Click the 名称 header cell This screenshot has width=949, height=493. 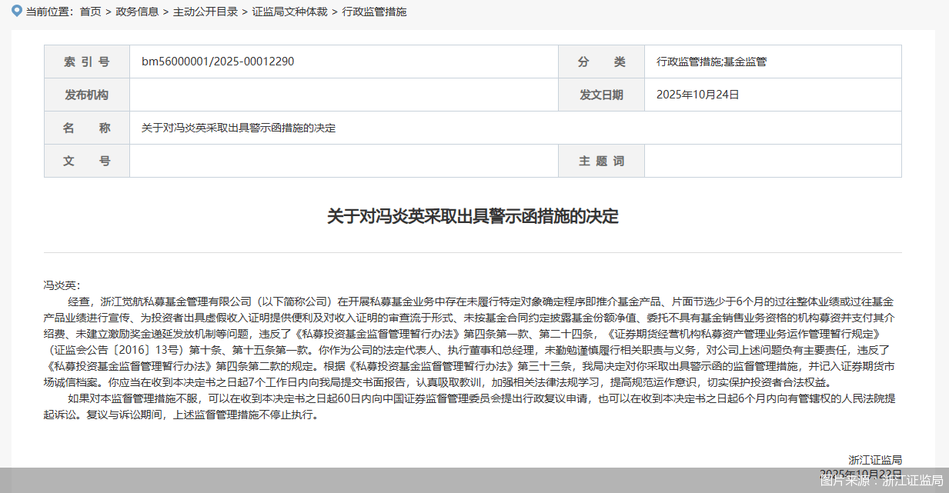[86, 128]
